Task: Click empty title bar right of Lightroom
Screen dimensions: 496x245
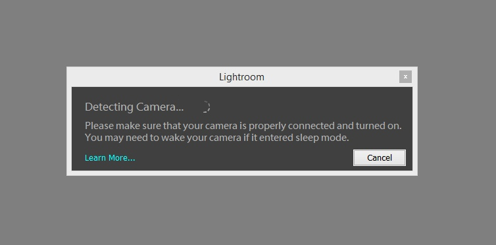Action: click(x=331, y=77)
